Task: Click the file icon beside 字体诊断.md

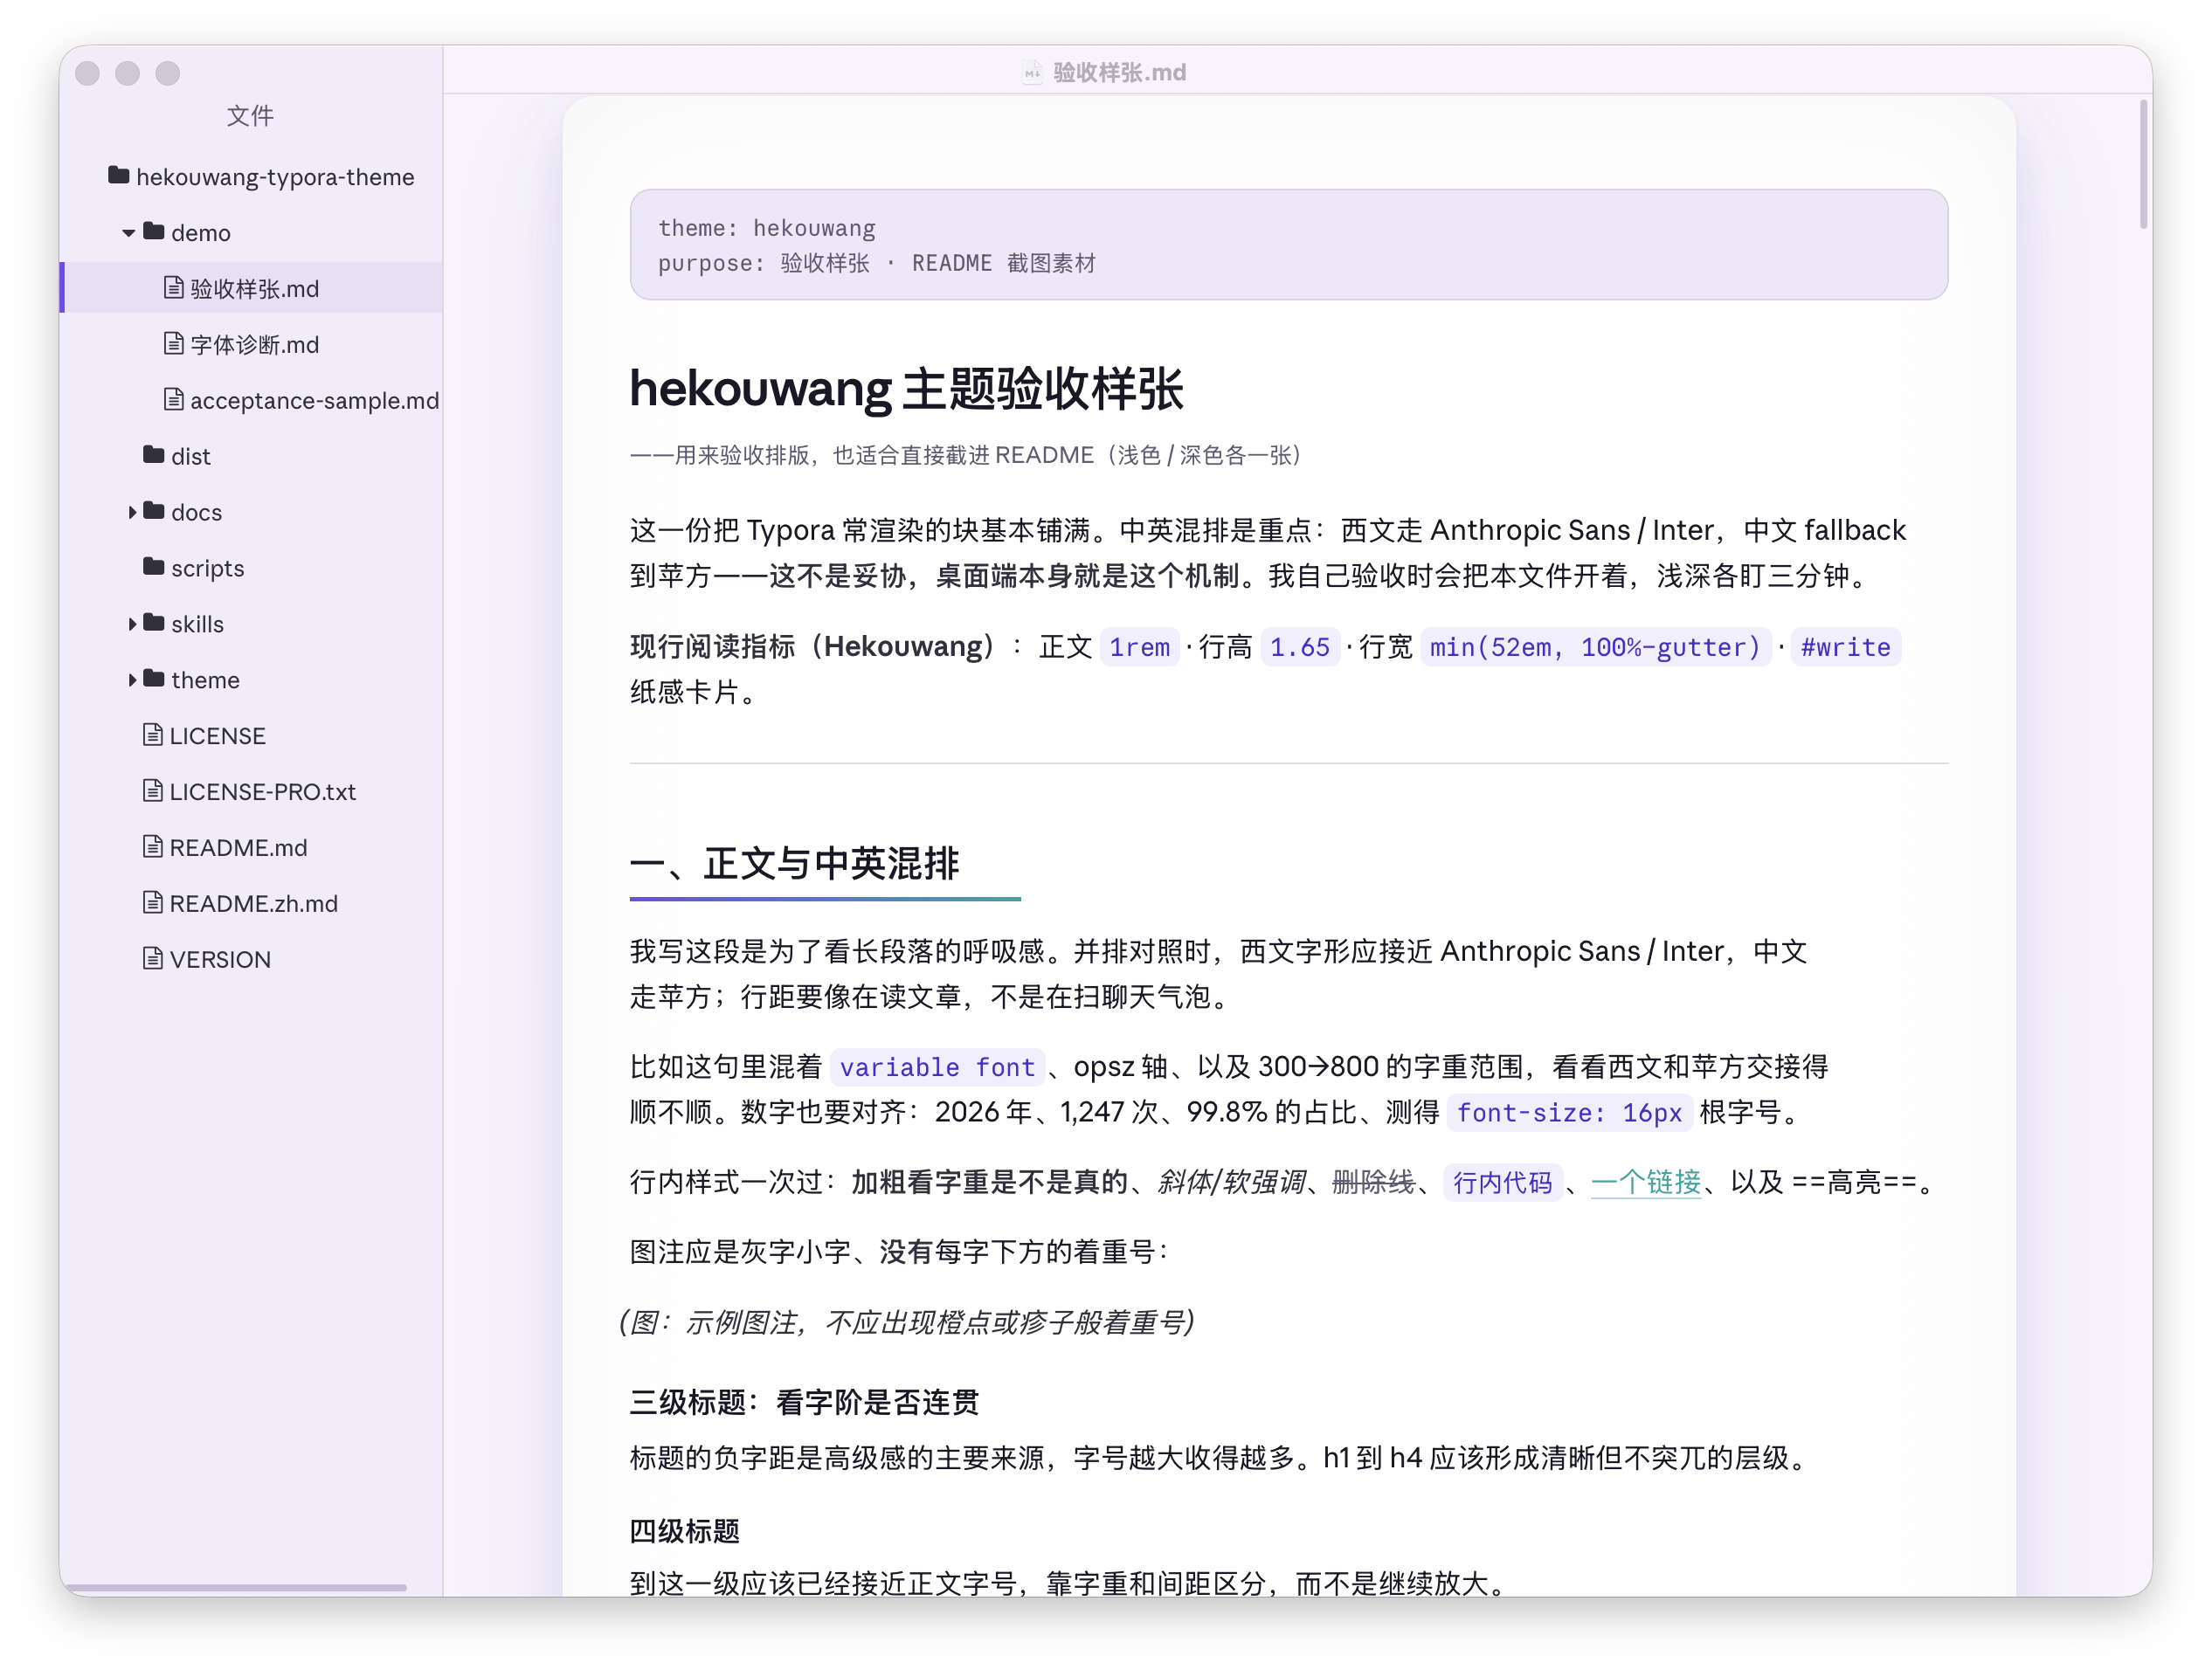Action: click(x=174, y=344)
